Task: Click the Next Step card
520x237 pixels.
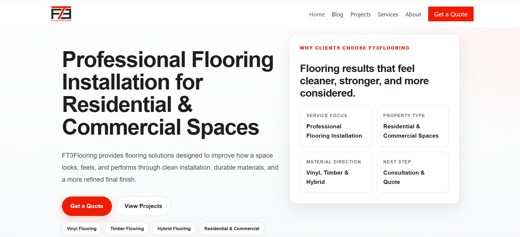Action: tap(413, 172)
